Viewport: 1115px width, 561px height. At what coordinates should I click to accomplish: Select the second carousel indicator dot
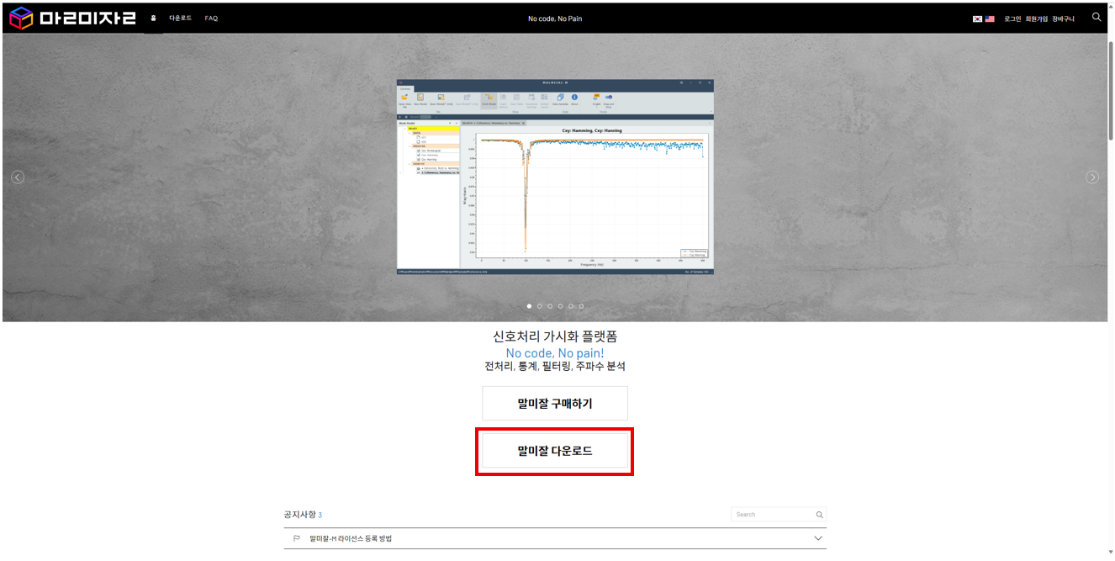539,306
